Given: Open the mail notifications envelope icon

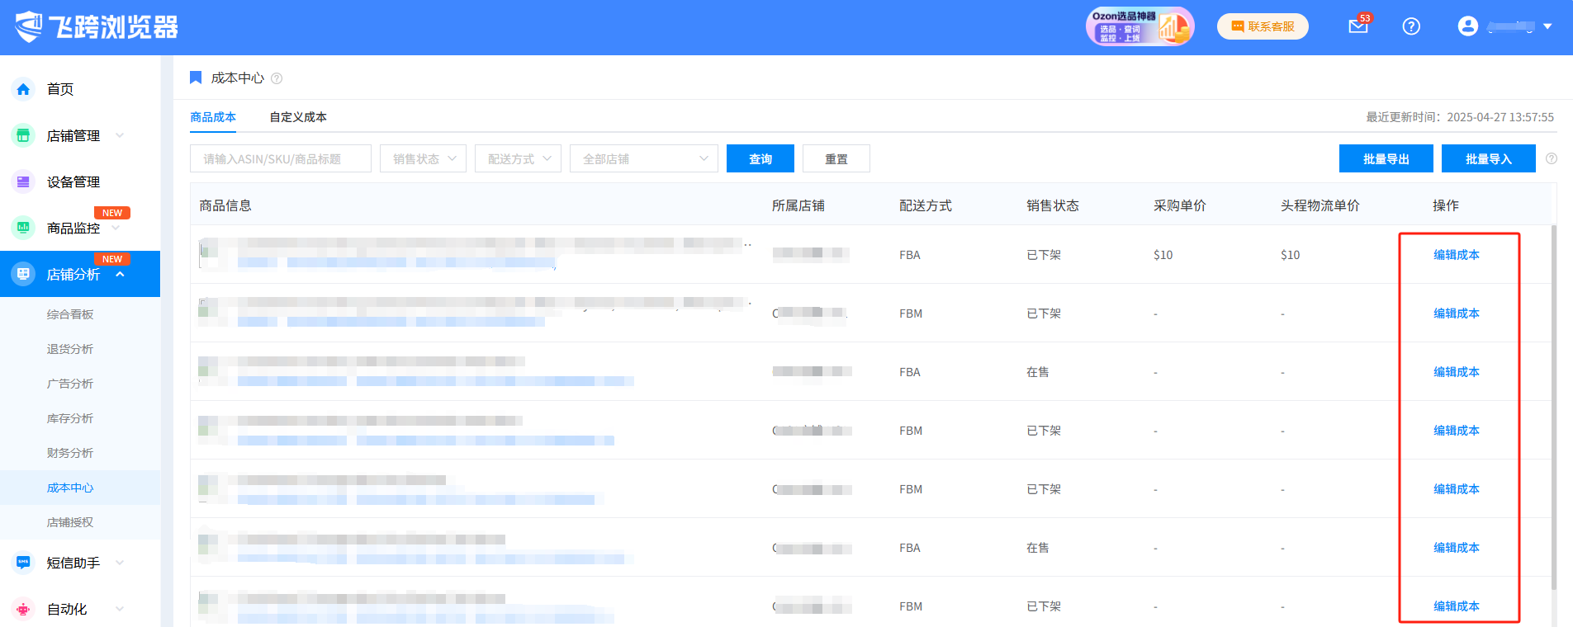Looking at the screenshot, I should [x=1357, y=26].
